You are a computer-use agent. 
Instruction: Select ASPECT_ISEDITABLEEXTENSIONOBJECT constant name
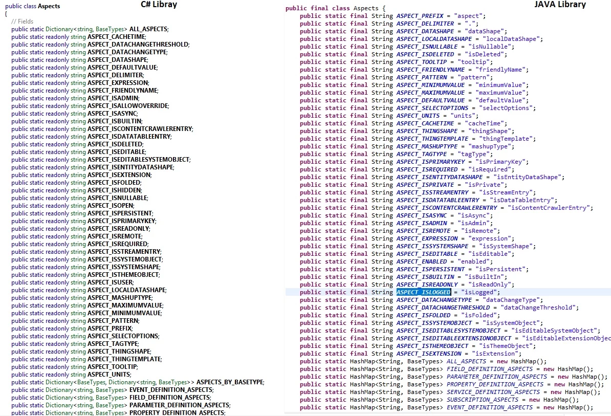[x=453, y=339]
